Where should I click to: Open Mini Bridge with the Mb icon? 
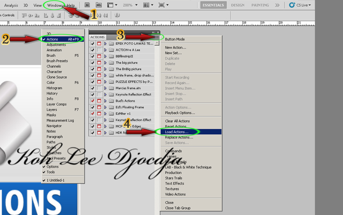point(99,5)
